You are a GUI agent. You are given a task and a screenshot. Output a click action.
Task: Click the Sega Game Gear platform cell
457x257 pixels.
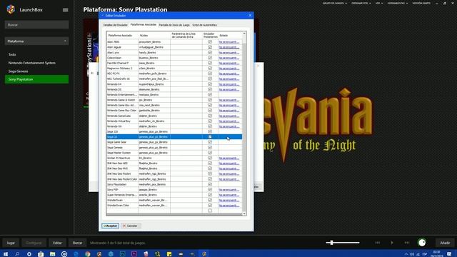[x=122, y=142]
